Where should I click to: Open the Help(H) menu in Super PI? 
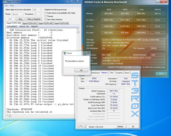point(34,26)
